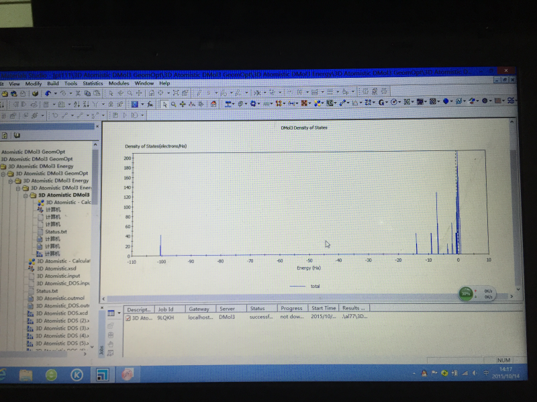Click the function fx toolbar icon
Viewport: 537px width, 402px height.
point(150,104)
